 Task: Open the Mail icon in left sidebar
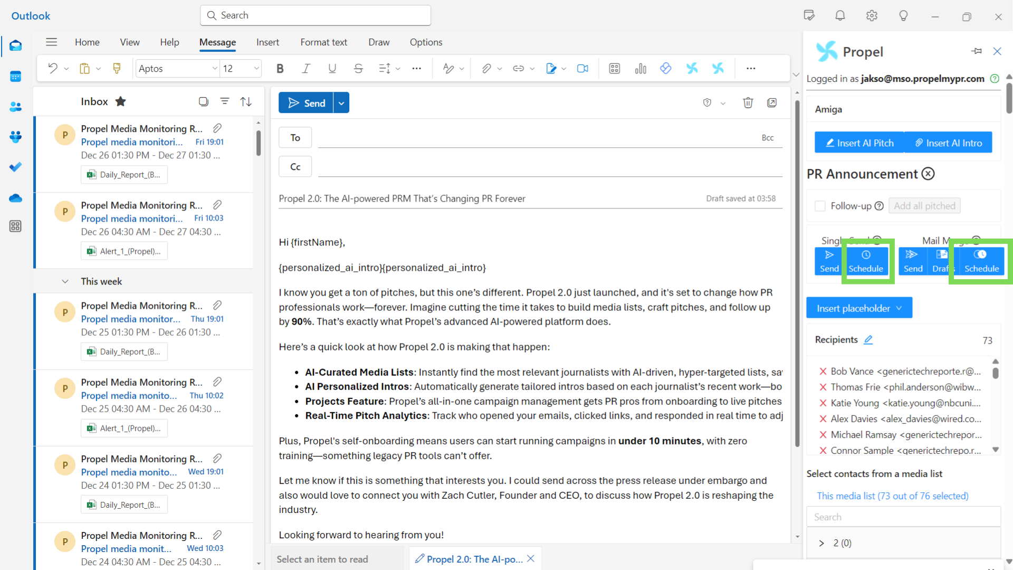15,46
